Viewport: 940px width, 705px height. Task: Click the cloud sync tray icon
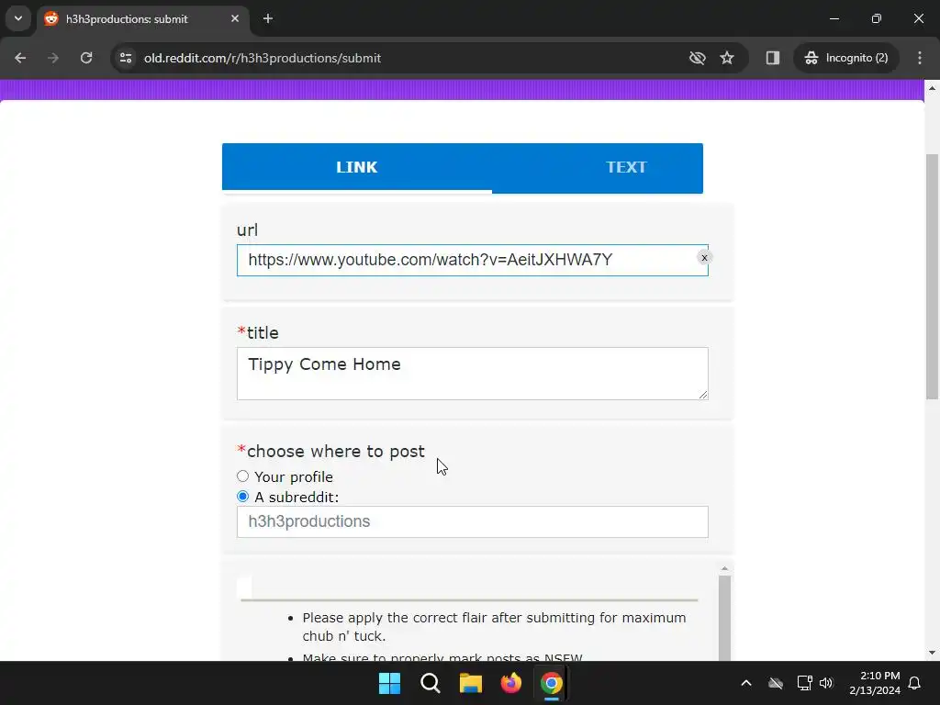pyautogui.click(x=776, y=683)
